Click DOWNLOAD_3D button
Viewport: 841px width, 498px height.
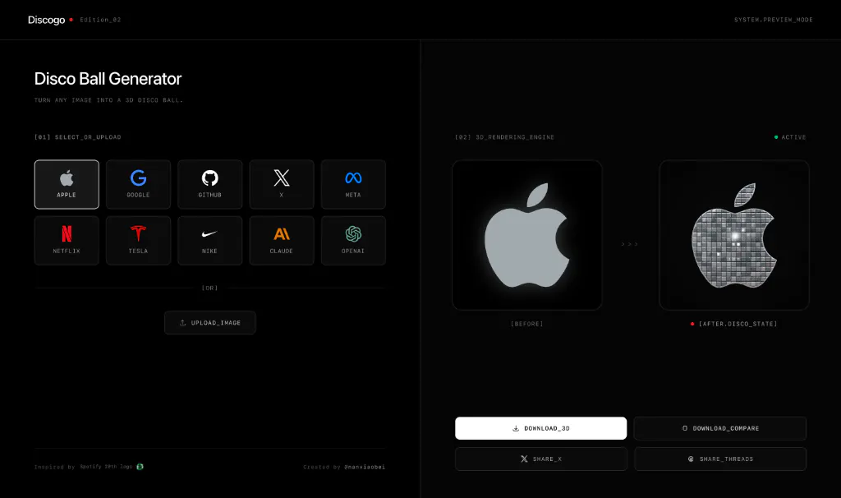pos(540,428)
